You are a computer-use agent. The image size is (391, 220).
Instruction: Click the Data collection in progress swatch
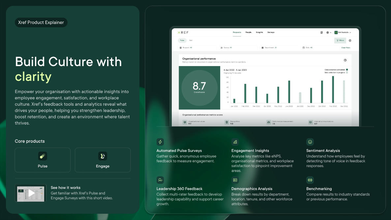pyautogui.click(x=347, y=72)
